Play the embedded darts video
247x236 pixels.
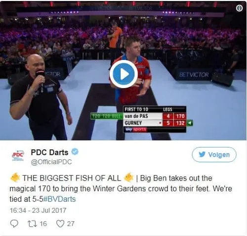coord(123,74)
